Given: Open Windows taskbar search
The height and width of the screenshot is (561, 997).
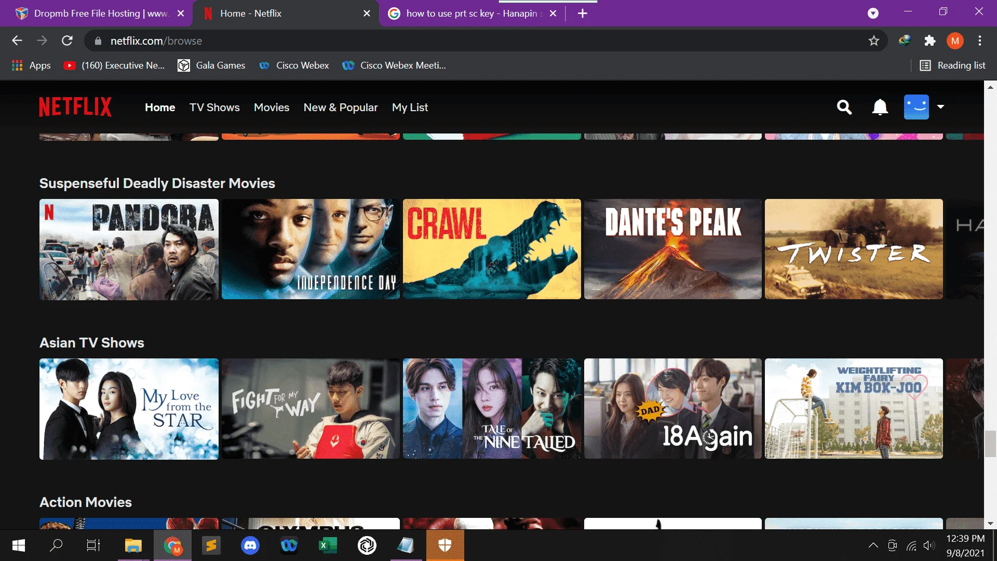Looking at the screenshot, I should 56,545.
